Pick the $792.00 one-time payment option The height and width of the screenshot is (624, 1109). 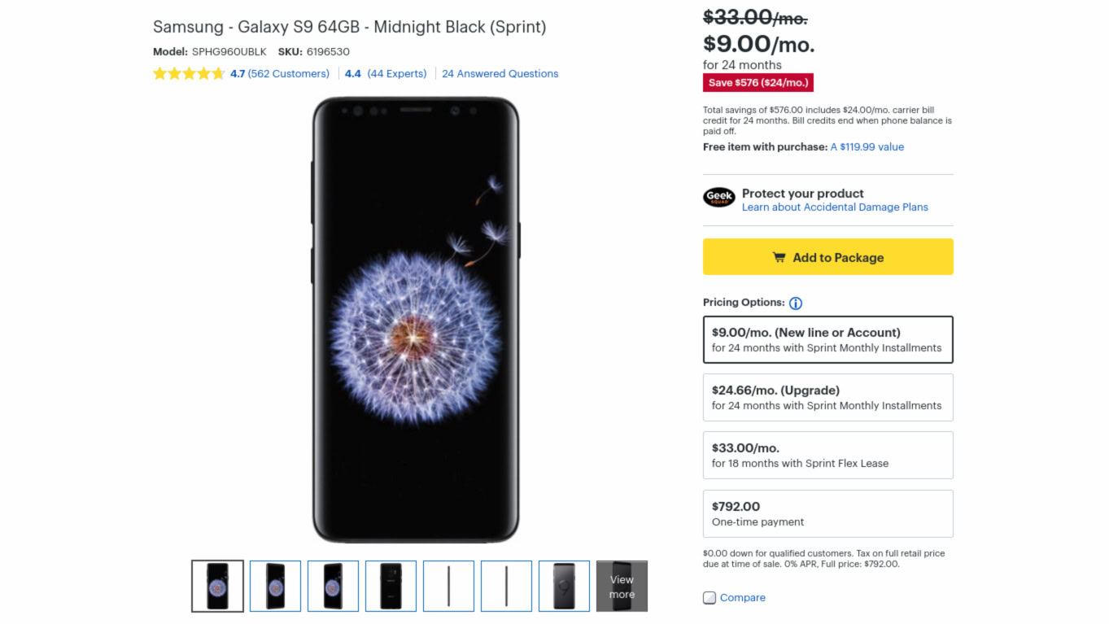point(827,513)
